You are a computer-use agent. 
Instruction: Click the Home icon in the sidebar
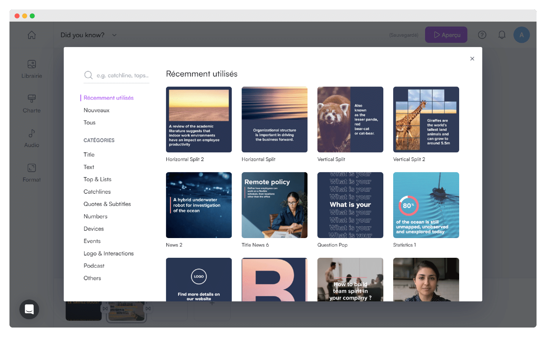coord(32,35)
